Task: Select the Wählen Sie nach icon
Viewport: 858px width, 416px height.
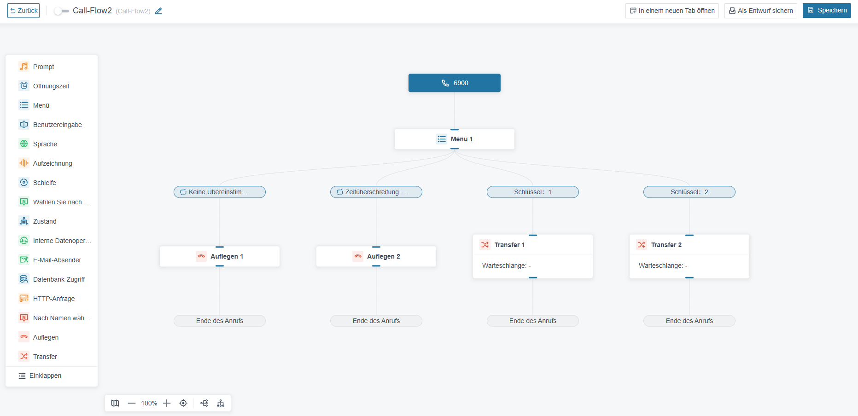Action: 24,202
